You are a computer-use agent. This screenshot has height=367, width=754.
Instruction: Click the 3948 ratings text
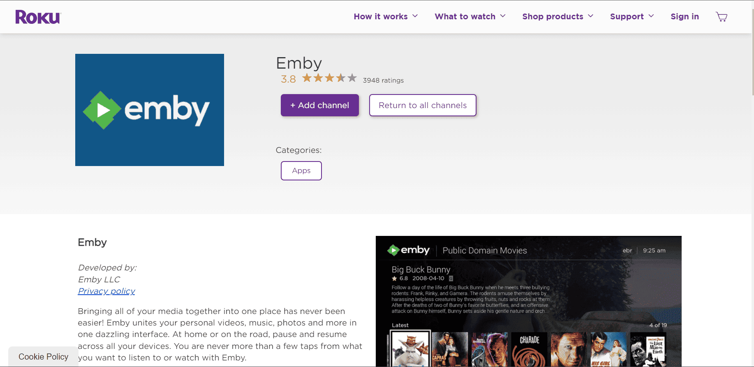pyautogui.click(x=383, y=81)
